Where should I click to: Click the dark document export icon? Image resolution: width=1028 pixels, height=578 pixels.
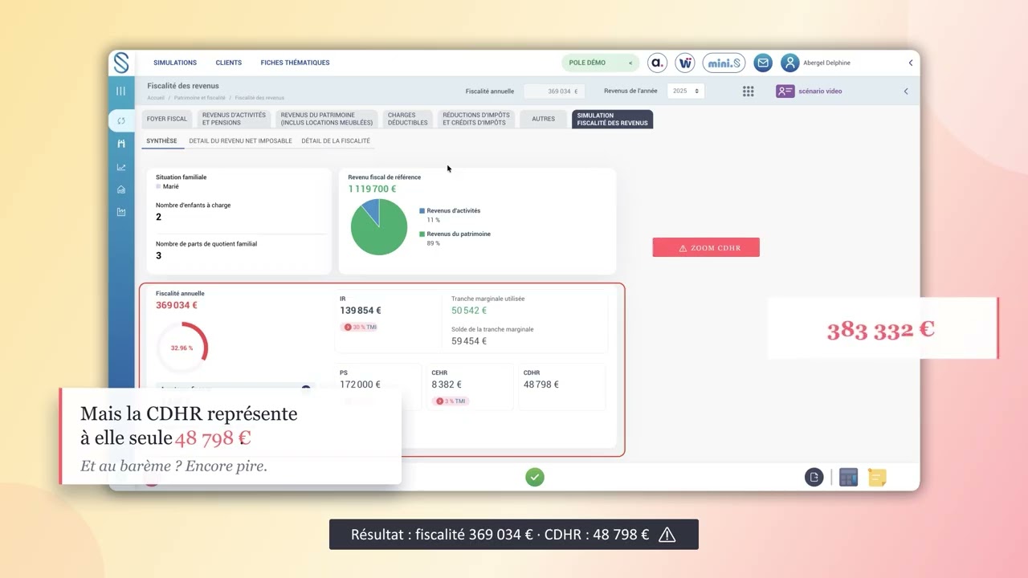[x=814, y=478]
